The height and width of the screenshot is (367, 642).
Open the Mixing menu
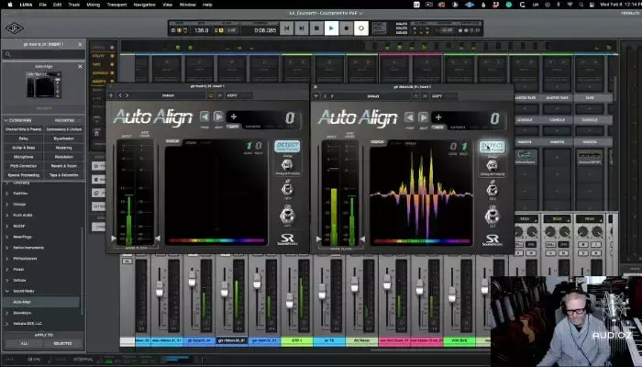[93, 5]
